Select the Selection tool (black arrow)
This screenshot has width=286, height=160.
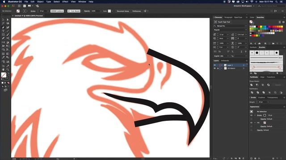pyautogui.click(x=3, y=20)
